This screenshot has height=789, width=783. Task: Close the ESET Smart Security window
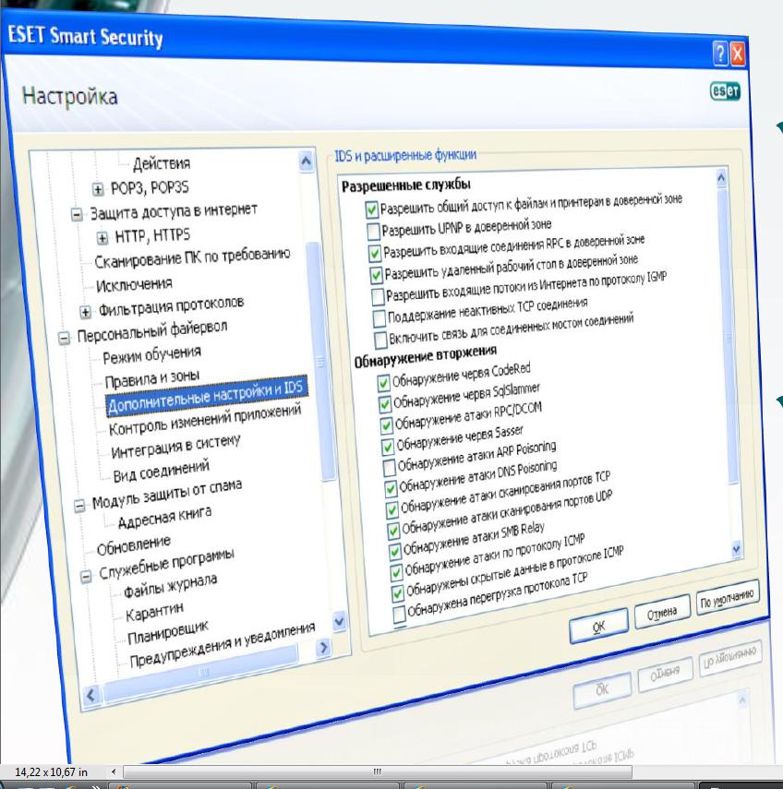(738, 54)
